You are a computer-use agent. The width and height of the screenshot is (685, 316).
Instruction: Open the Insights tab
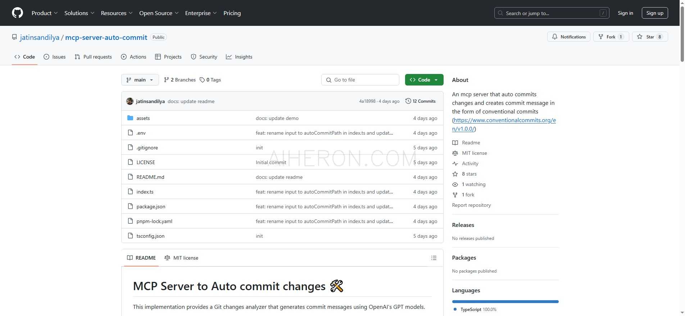(x=239, y=57)
